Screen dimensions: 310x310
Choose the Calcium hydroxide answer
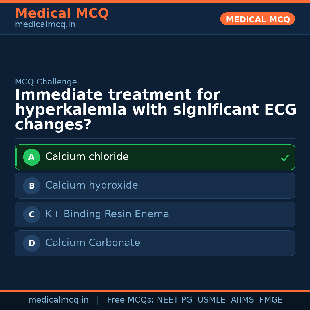(92, 185)
